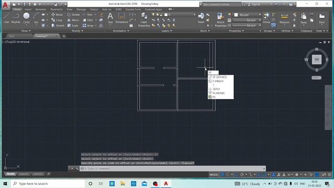The width and height of the screenshot is (334, 188).
Task: Click the Insert block icon
Action: [201, 18]
